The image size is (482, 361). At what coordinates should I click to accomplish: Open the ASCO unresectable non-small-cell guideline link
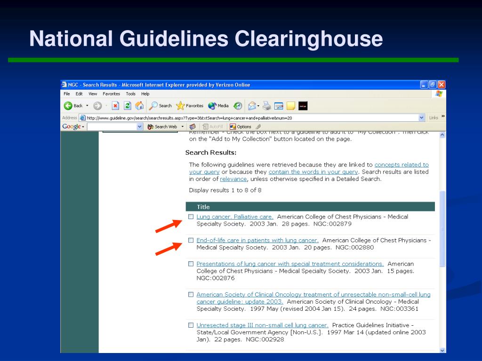pos(313,298)
